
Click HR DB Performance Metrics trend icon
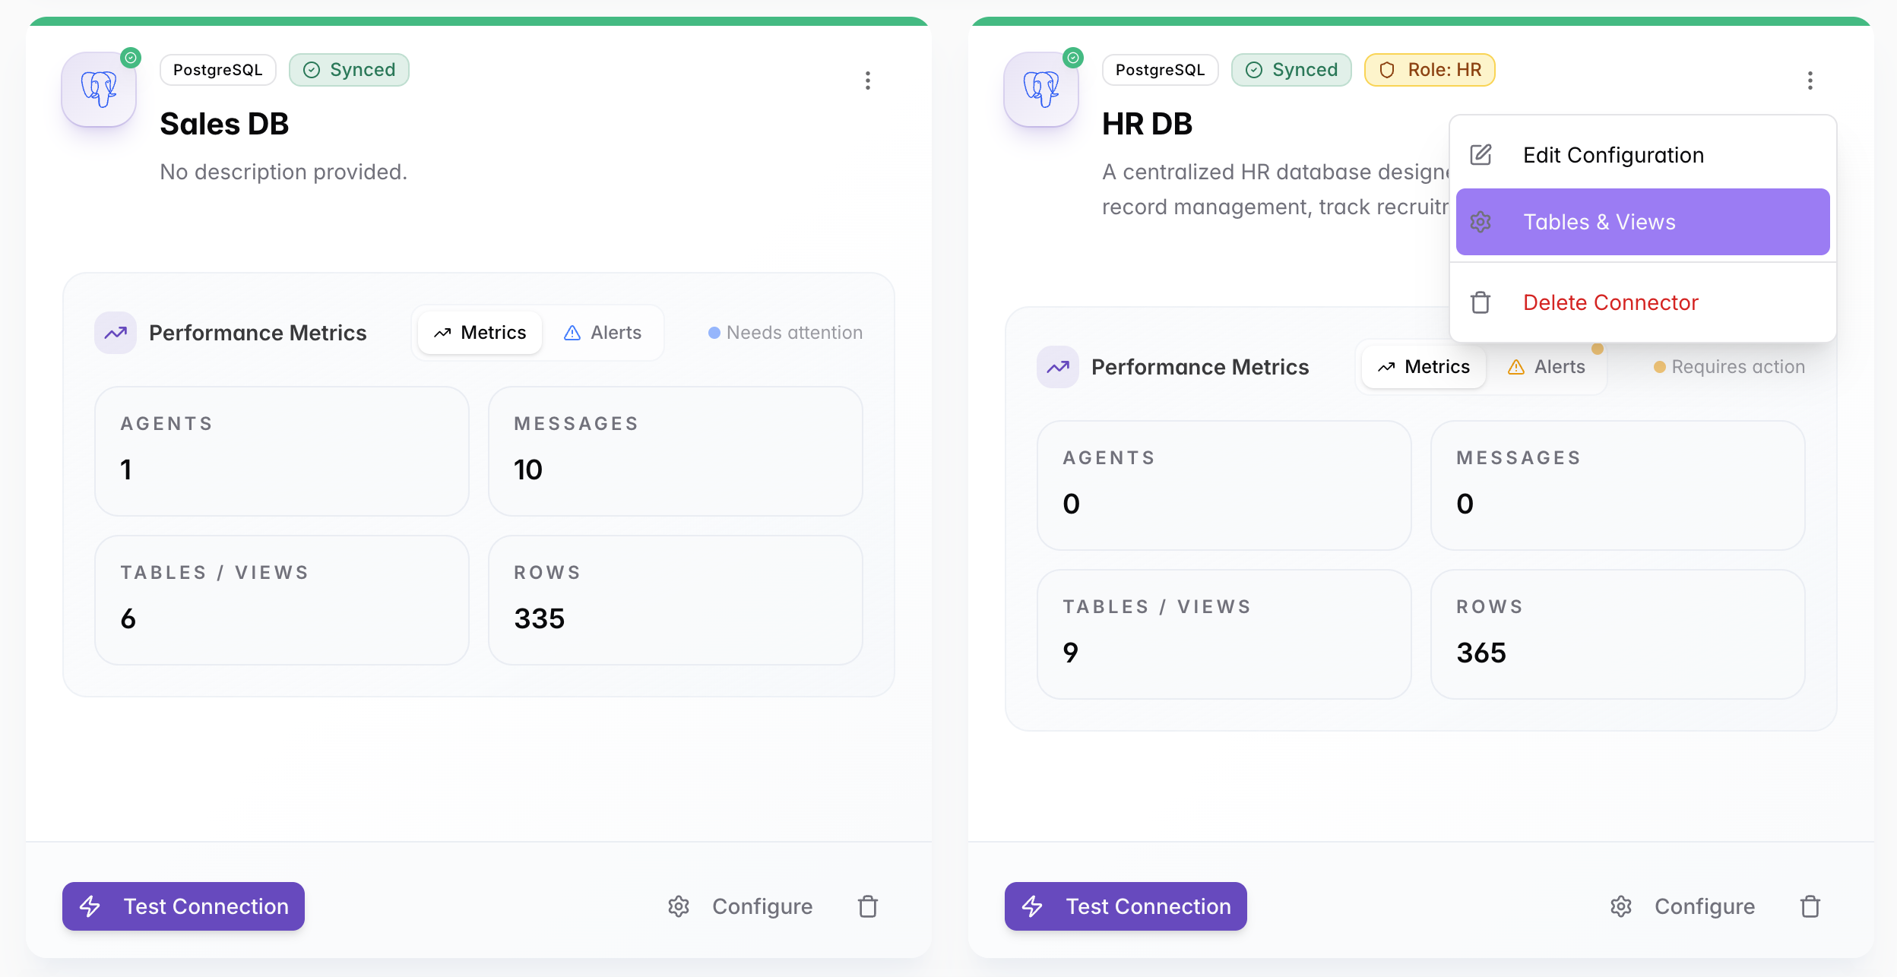click(x=1058, y=367)
